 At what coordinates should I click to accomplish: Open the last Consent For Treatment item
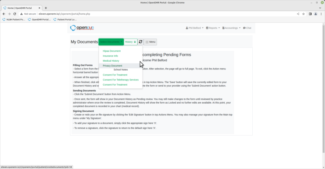pos(115,84)
